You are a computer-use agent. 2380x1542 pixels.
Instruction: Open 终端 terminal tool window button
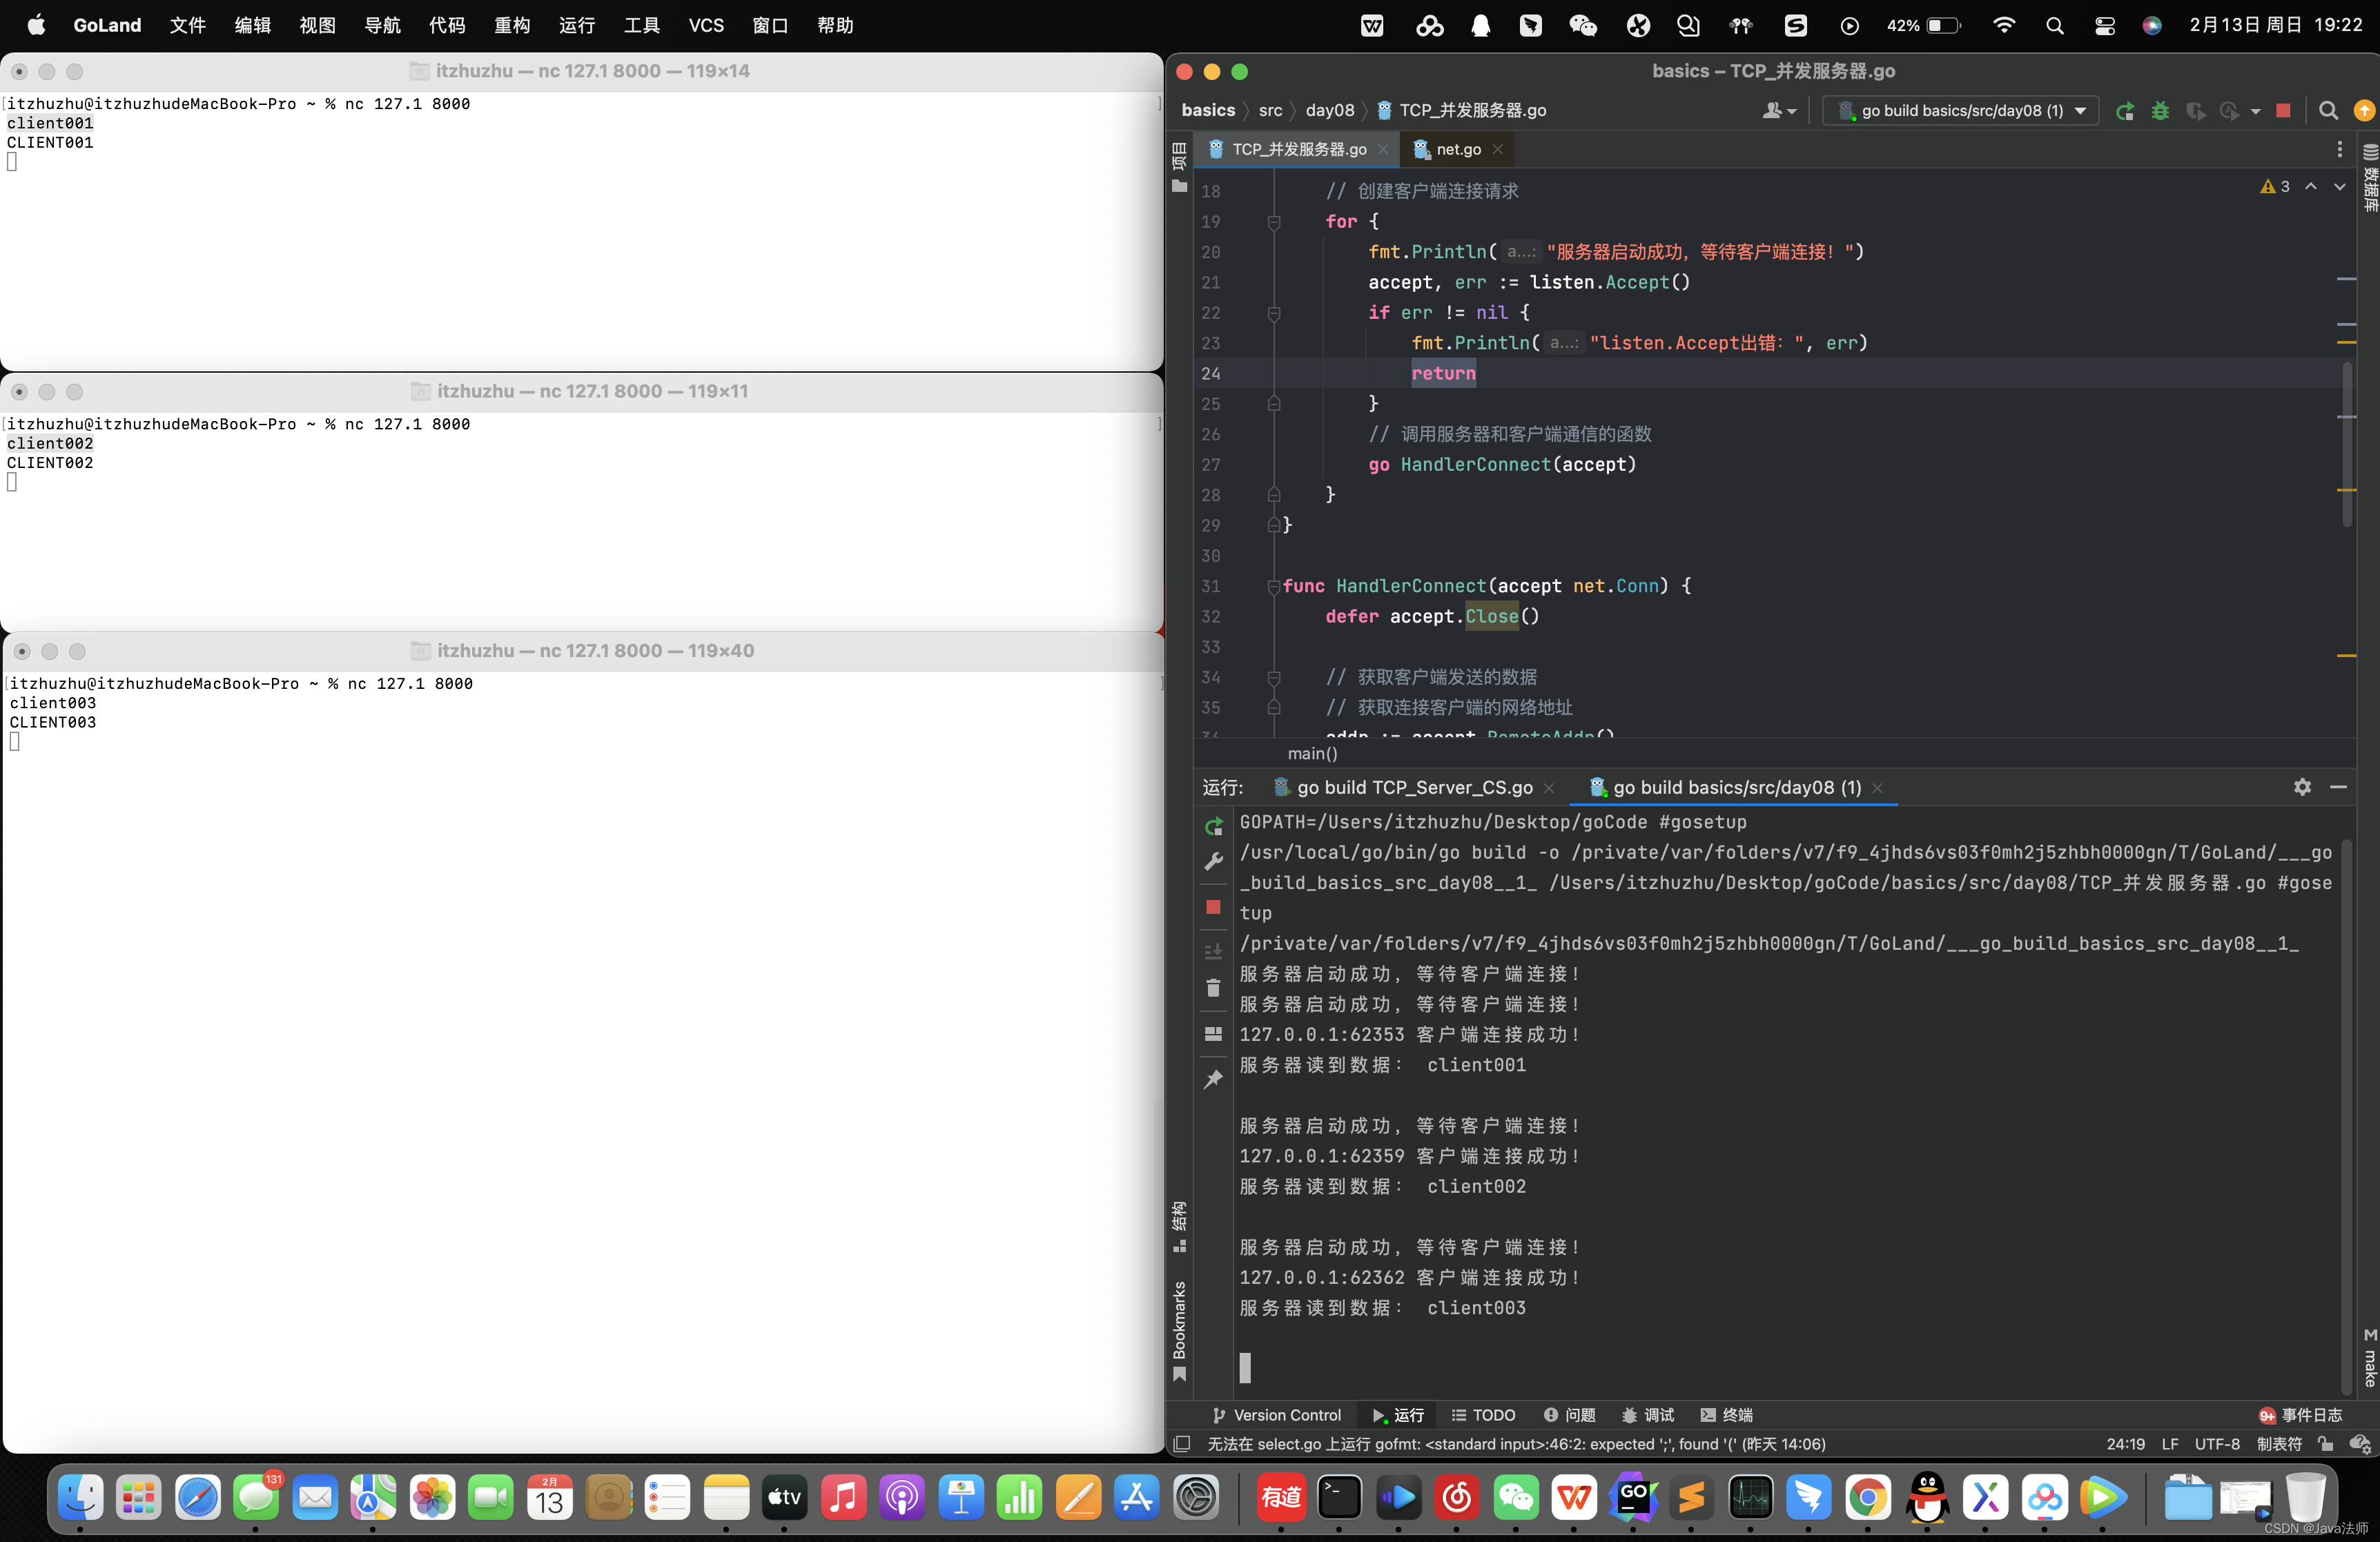1727,1415
